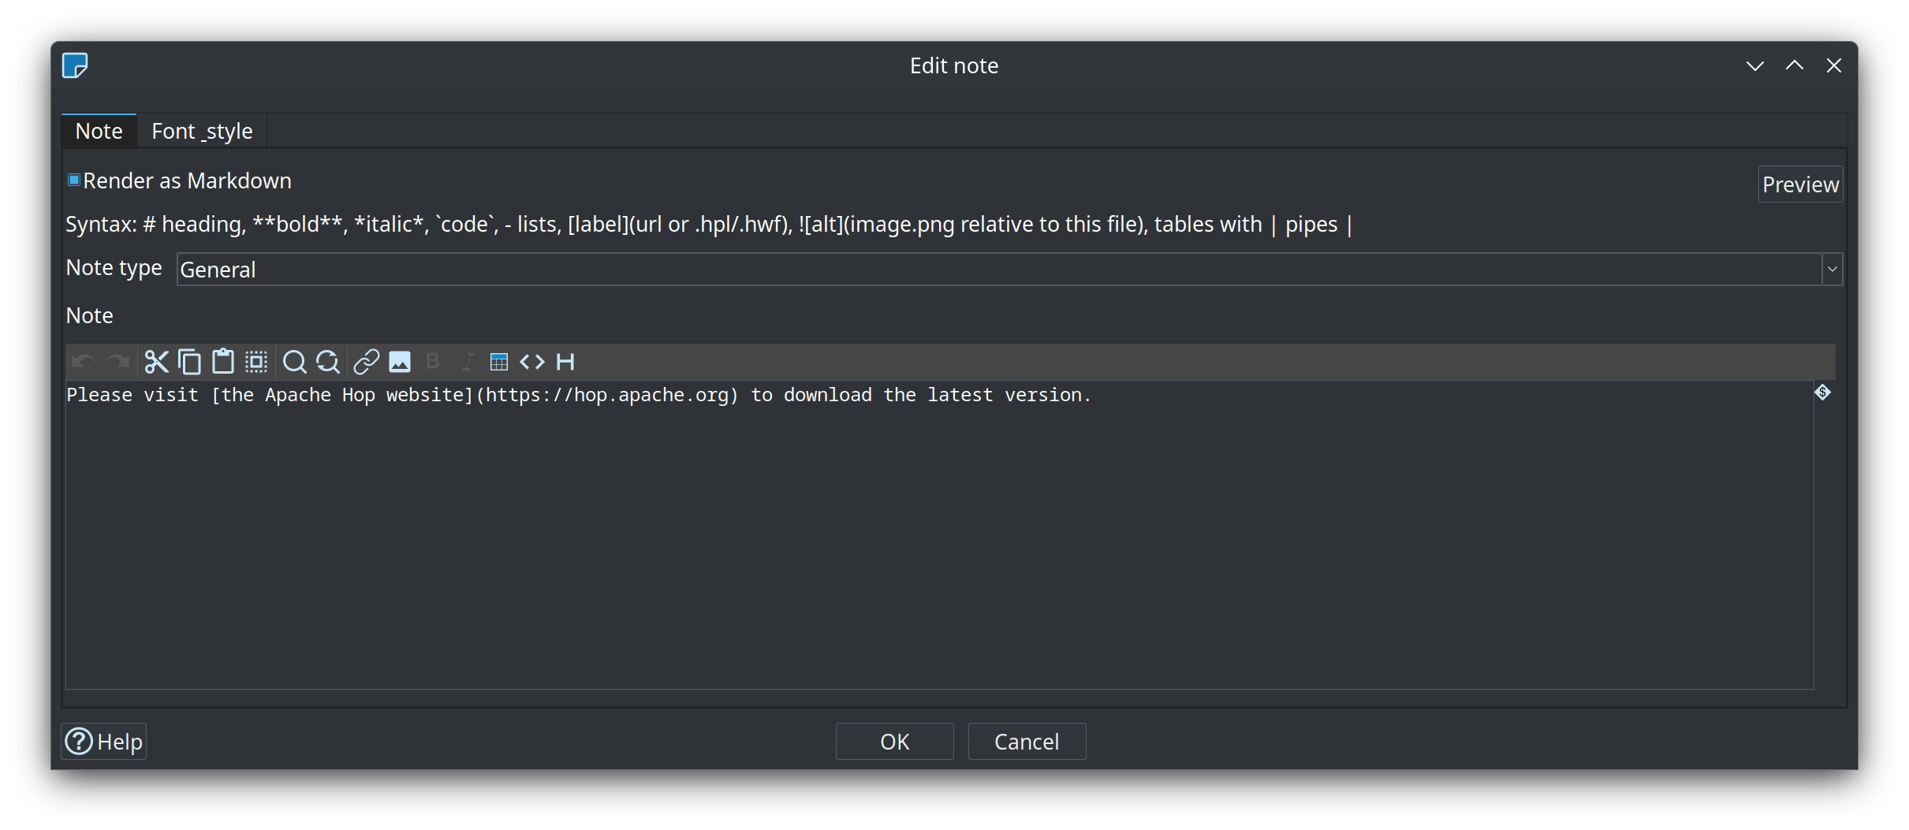Apply italic with the I icon
1909x830 pixels.
pos(467,362)
